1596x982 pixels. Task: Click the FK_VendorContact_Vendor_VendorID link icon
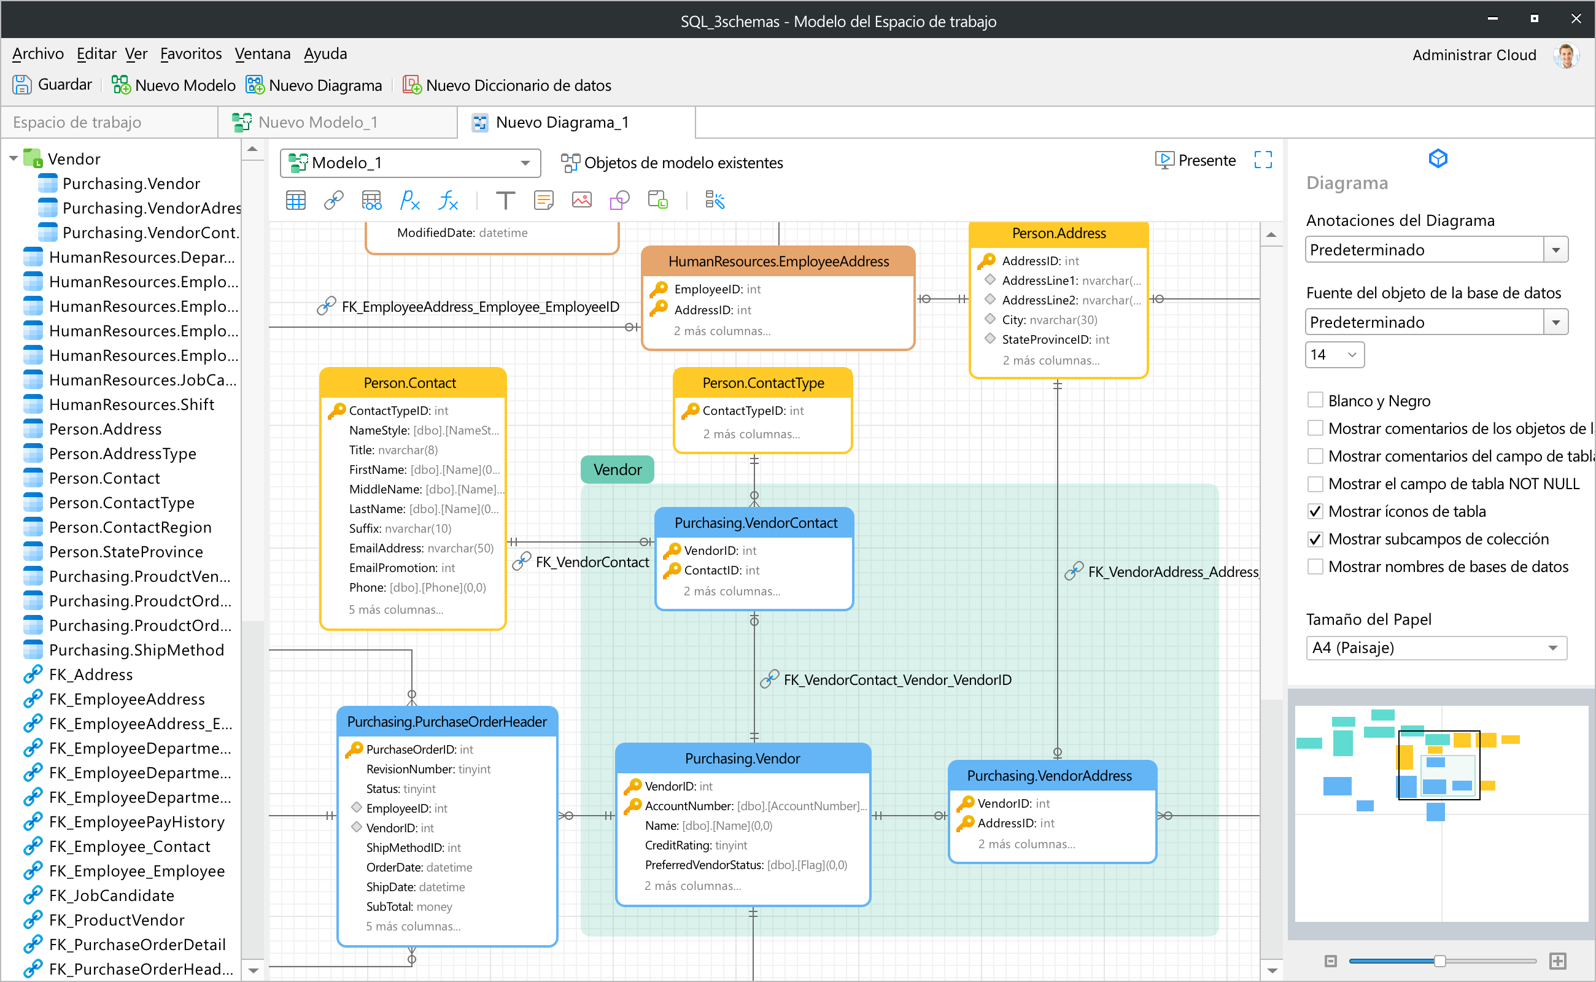[769, 679]
